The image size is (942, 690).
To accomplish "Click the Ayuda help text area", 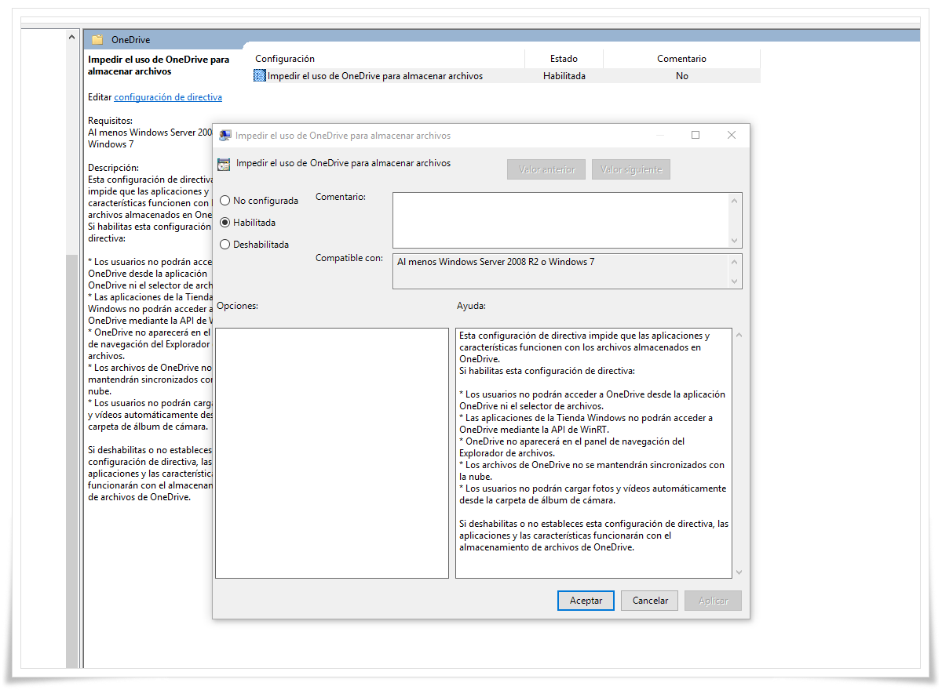I will 593,453.
